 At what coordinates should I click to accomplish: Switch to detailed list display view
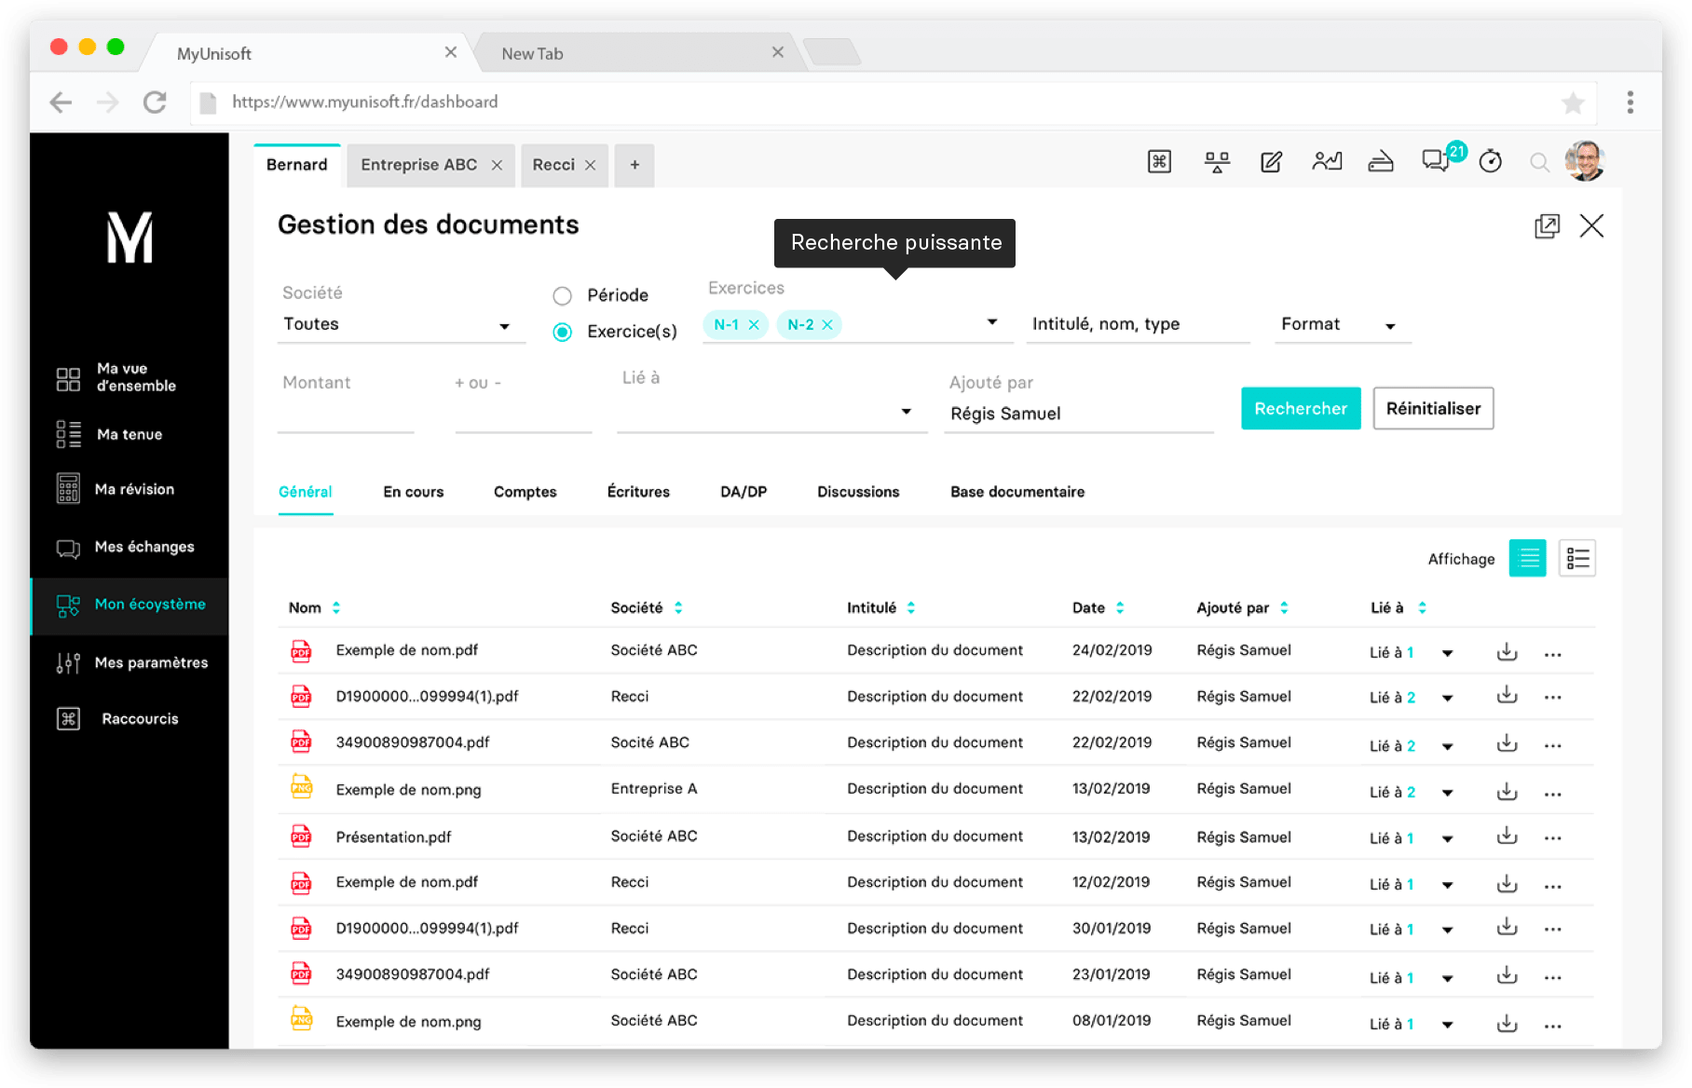(1577, 558)
